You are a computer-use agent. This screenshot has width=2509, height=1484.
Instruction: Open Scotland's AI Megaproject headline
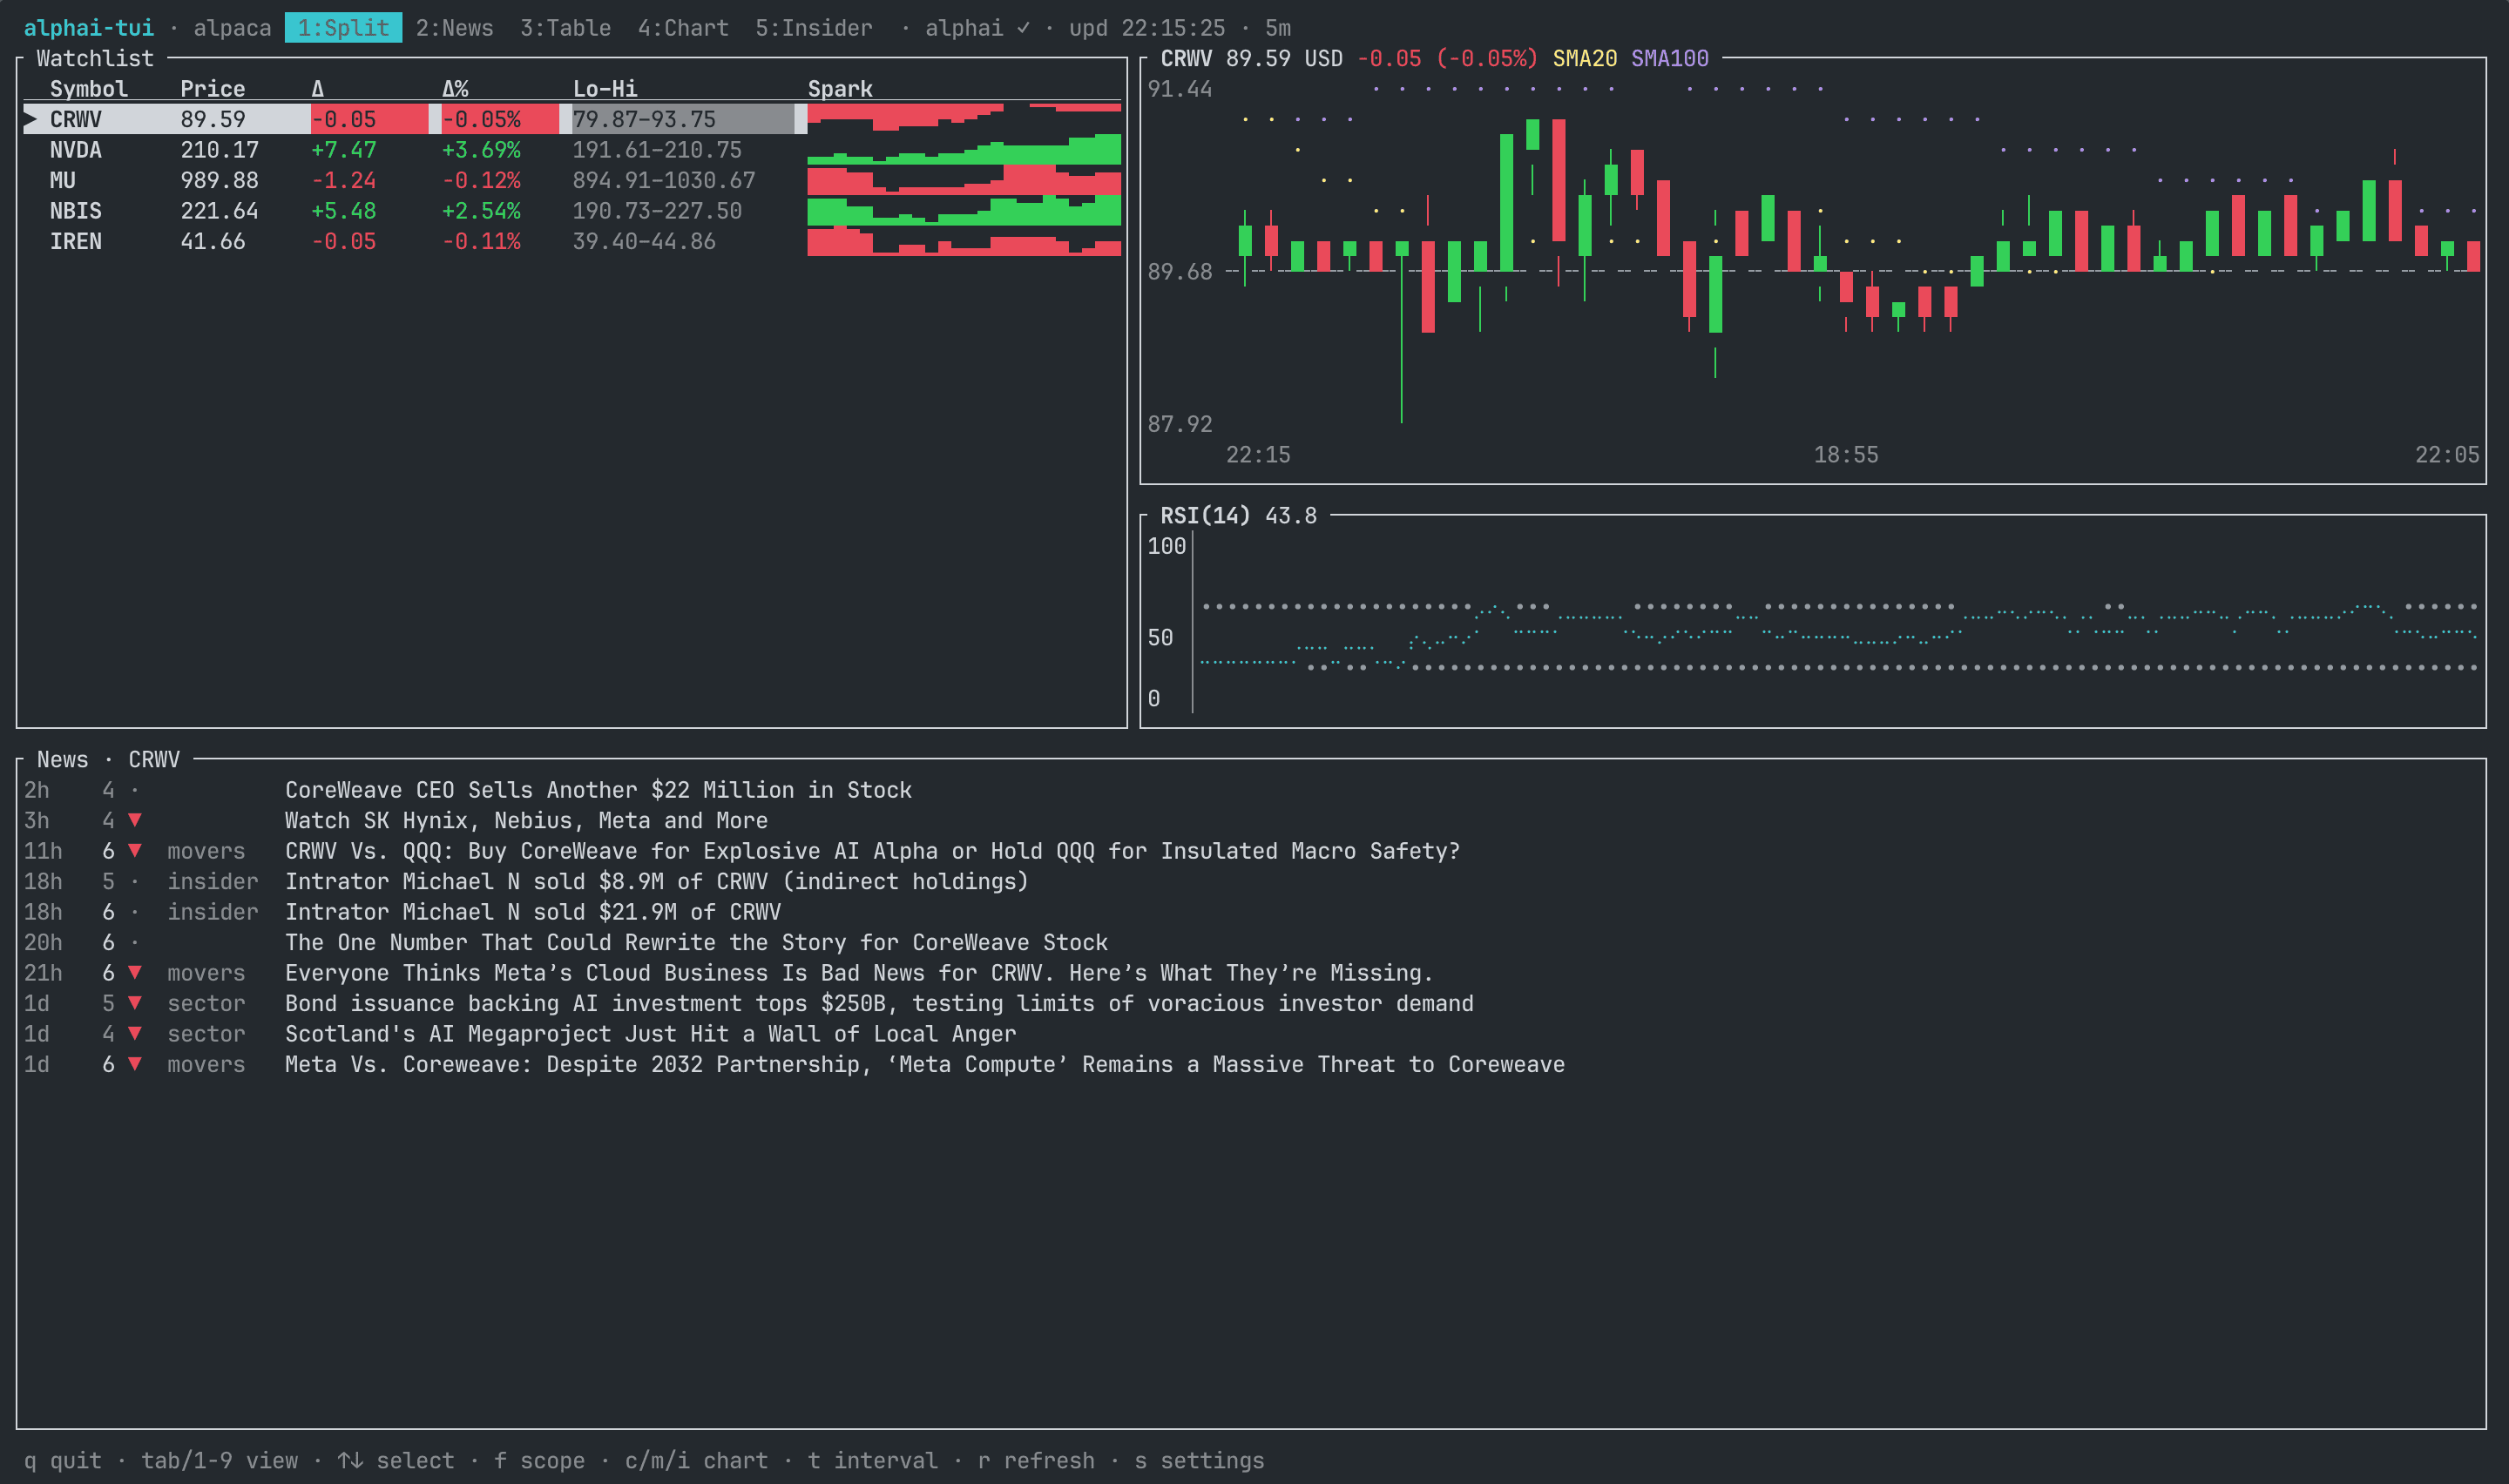coord(650,1034)
